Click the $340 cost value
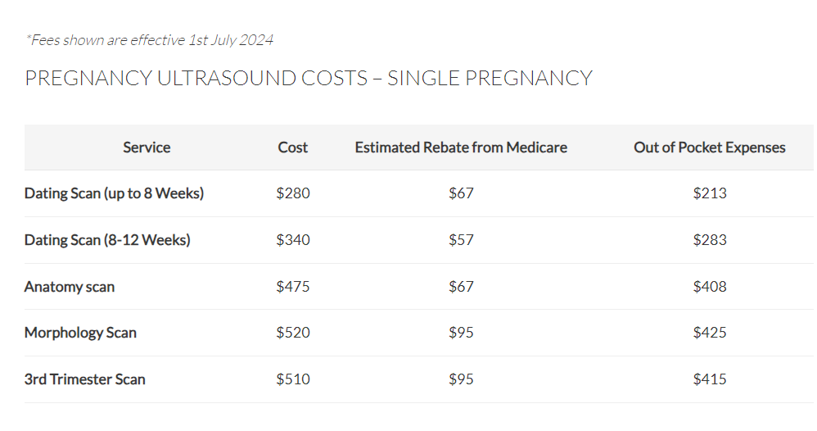Screen dimensions: 817x431 tap(293, 240)
